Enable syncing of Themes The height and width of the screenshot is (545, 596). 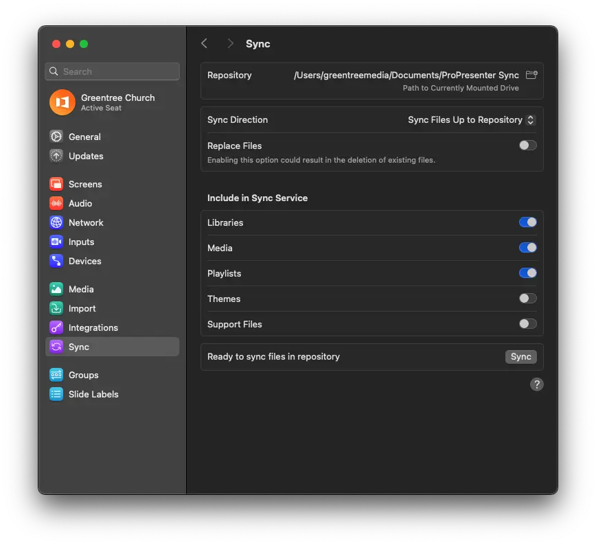(527, 298)
